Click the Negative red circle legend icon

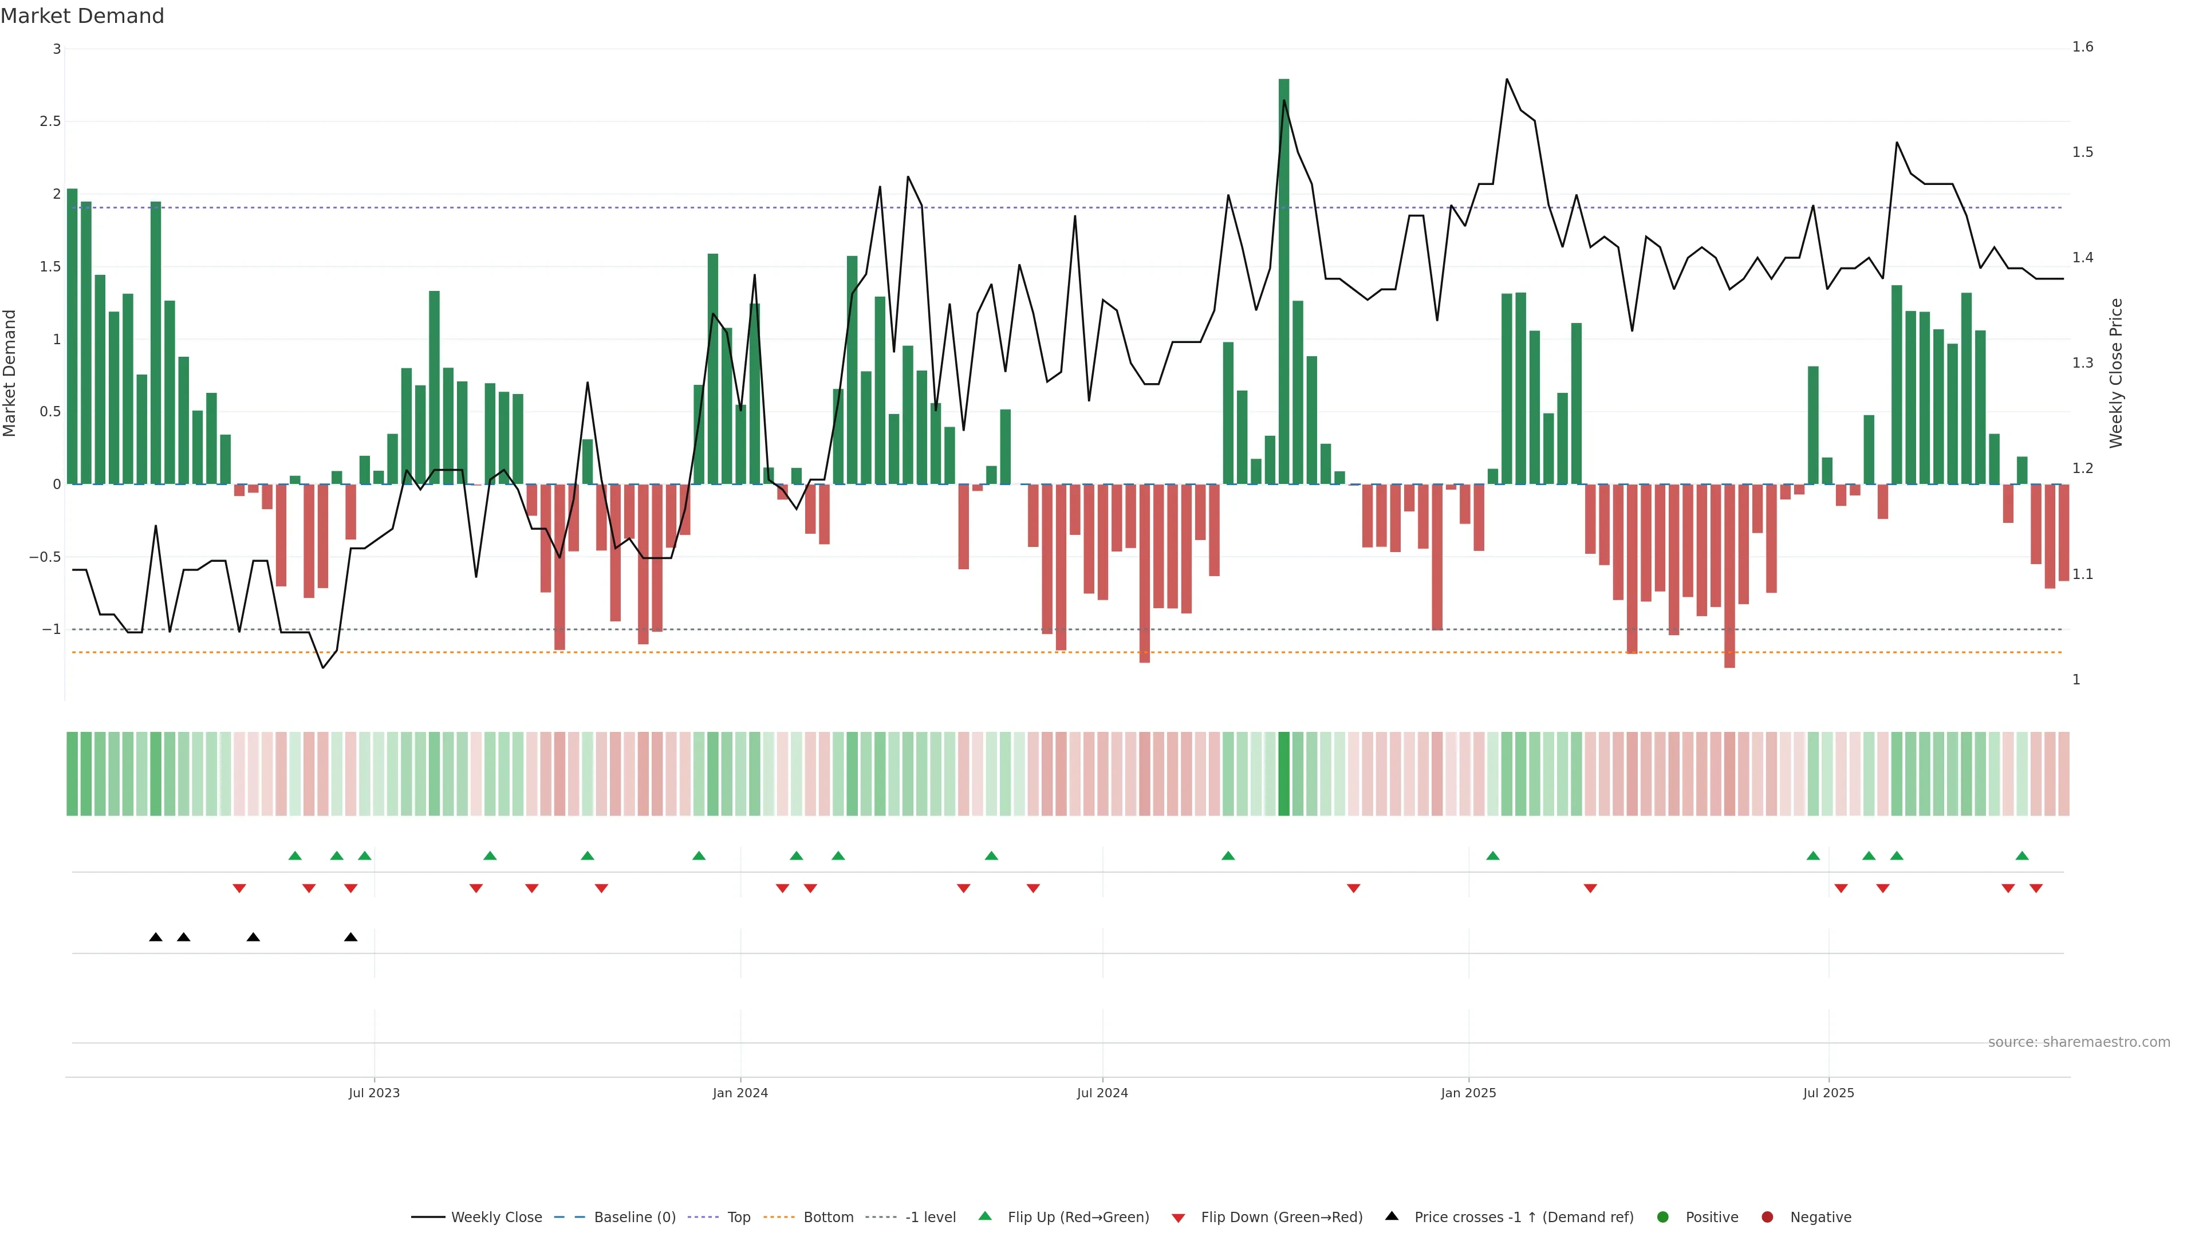point(1767,1218)
